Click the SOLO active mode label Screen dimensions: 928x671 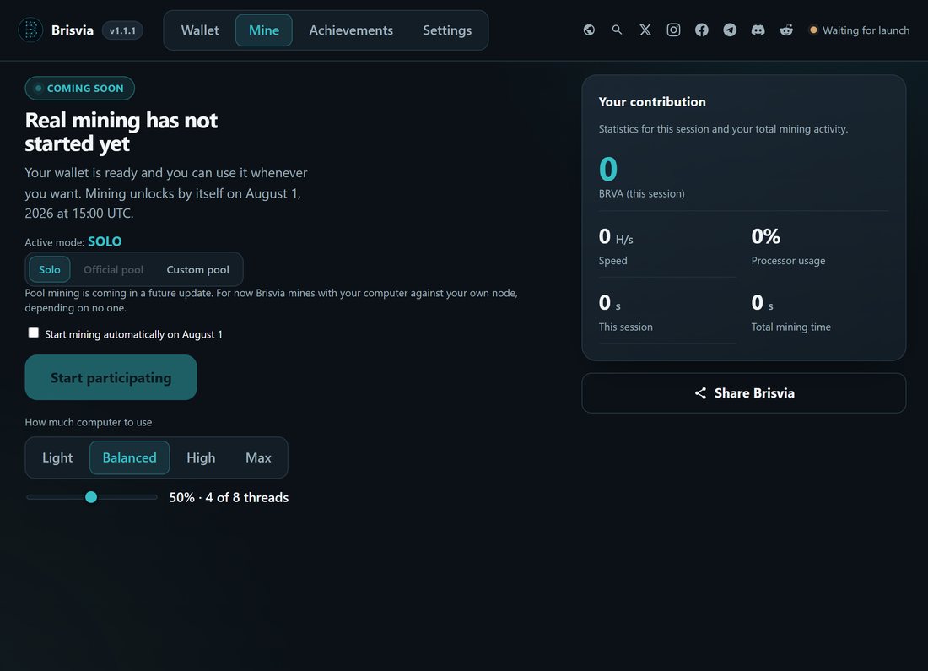click(105, 241)
